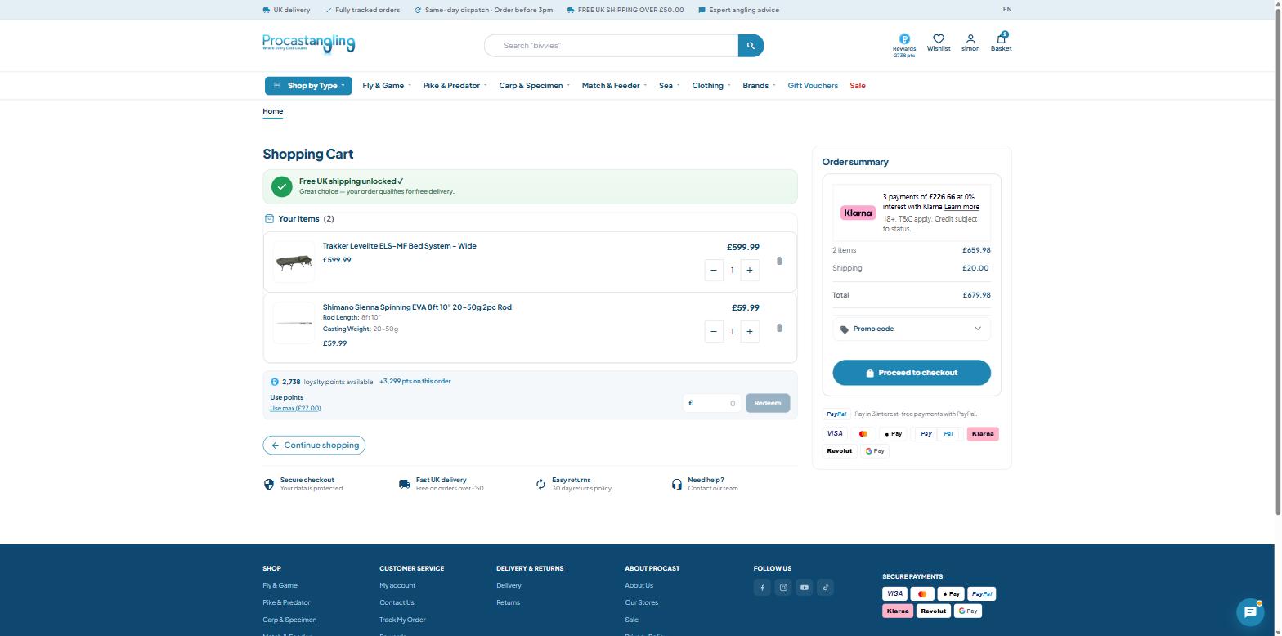Expand the Promo code section
This screenshot has width=1282, height=636.
click(912, 329)
